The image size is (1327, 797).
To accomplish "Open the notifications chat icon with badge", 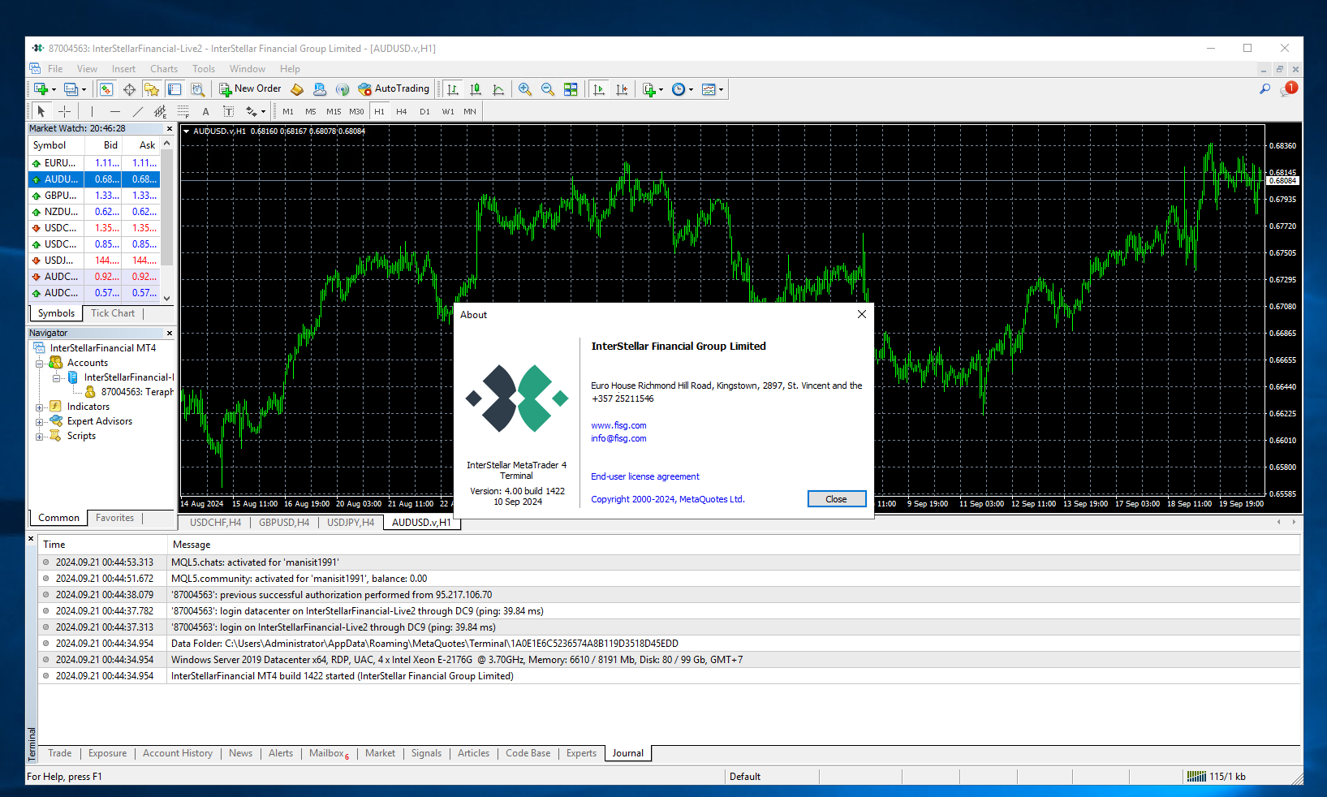I will pos(1288,89).
